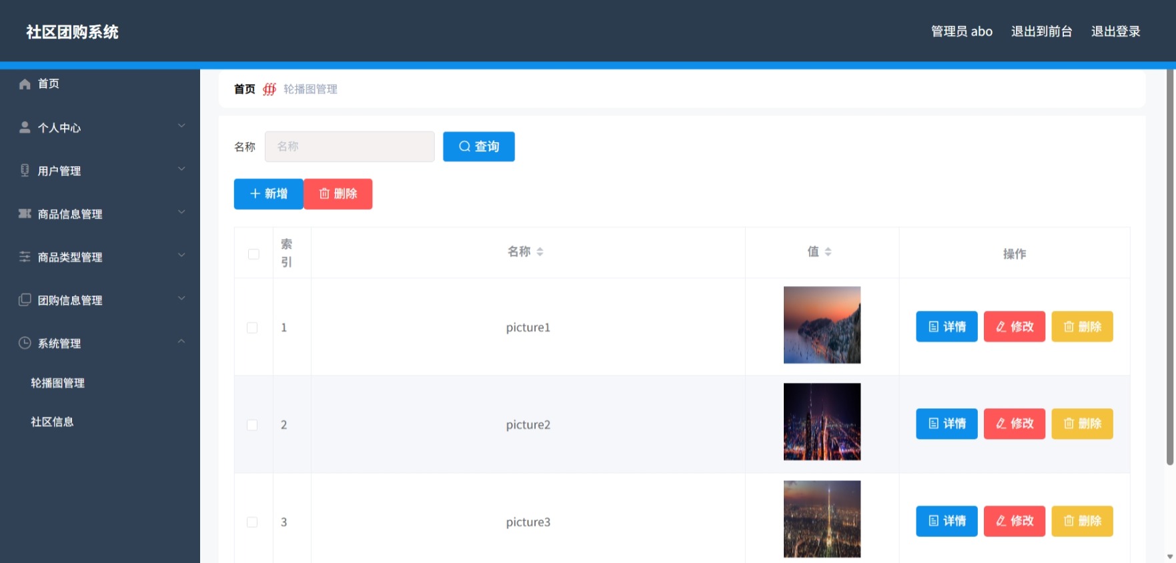The image size is (1176, 563).
Task: Click 修改 for picture1
Action: point(1015,326)
